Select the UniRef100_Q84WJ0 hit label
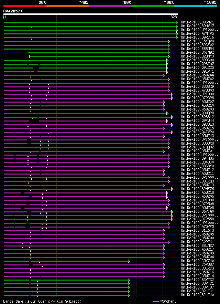 pyautogui.click(x=197, y=162)
